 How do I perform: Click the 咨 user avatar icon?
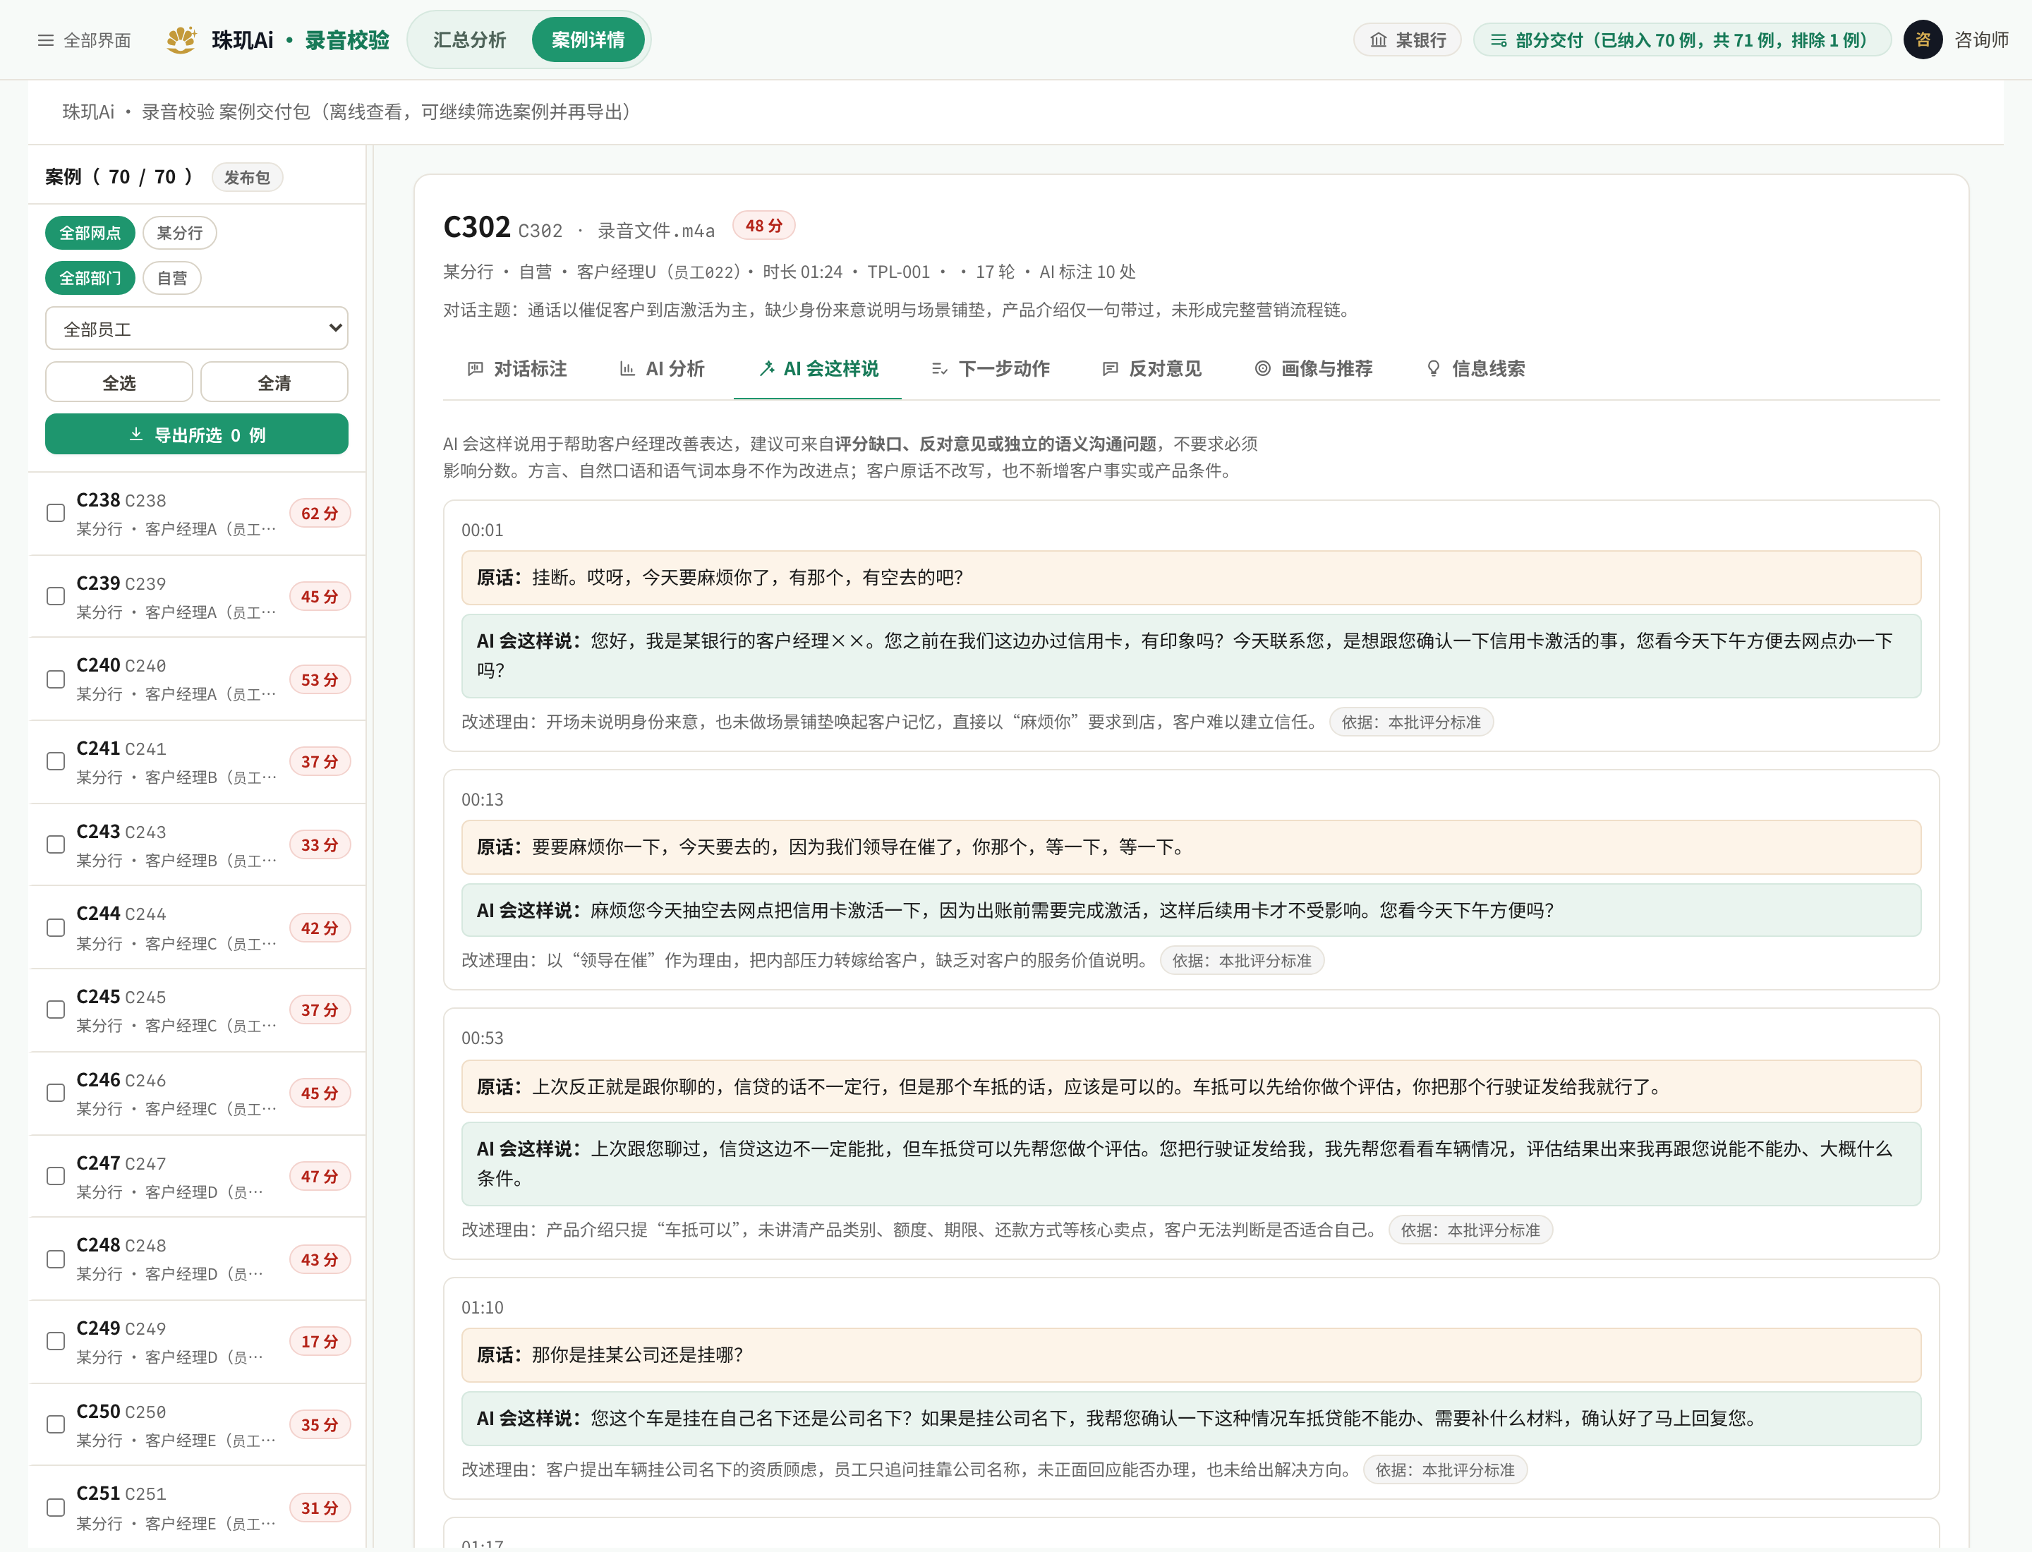[1923, 40]
